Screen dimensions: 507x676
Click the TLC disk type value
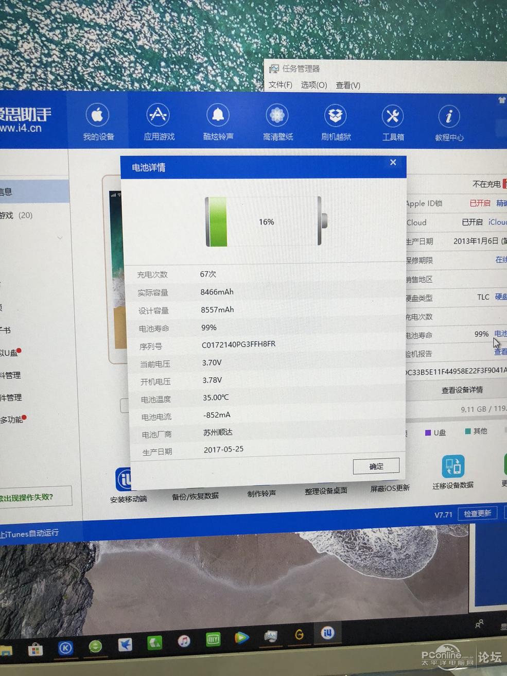coord(483,297)
